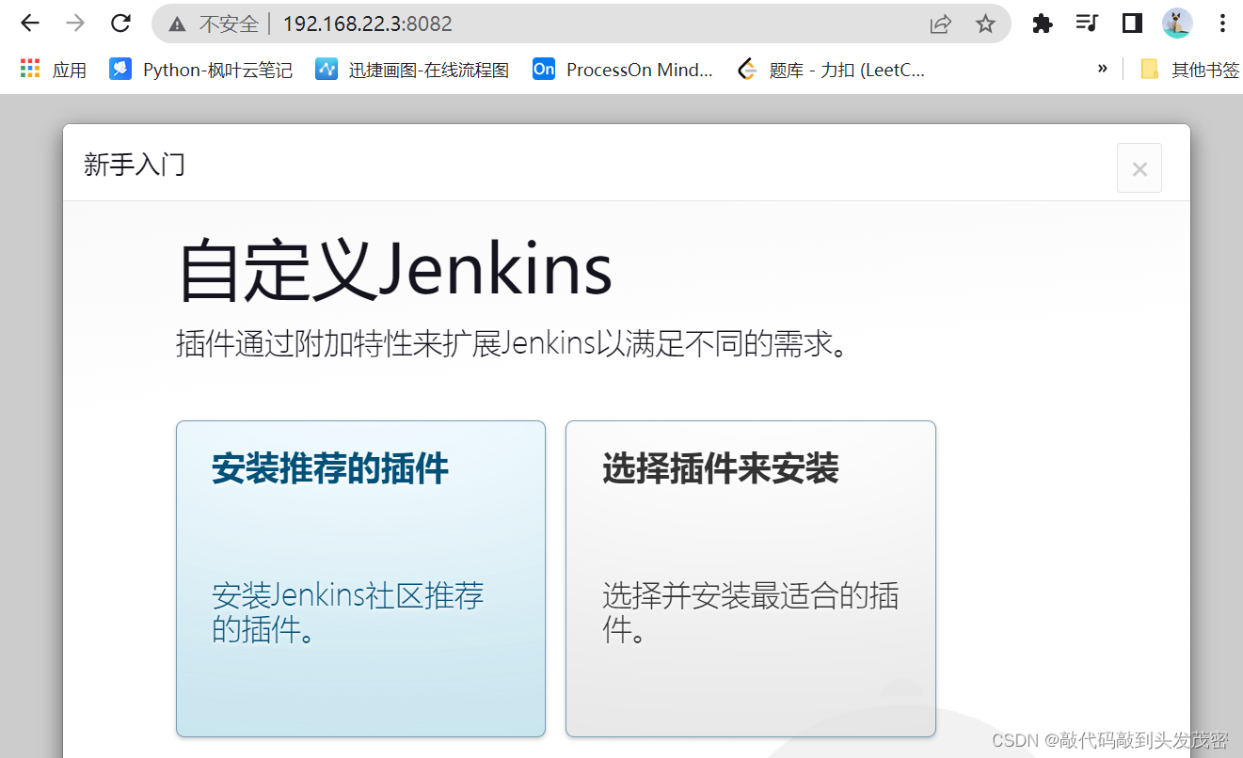Open the media control icon
Image resolution: width=1243 pixels, height=758 pixels.
tap(1087, 24)
